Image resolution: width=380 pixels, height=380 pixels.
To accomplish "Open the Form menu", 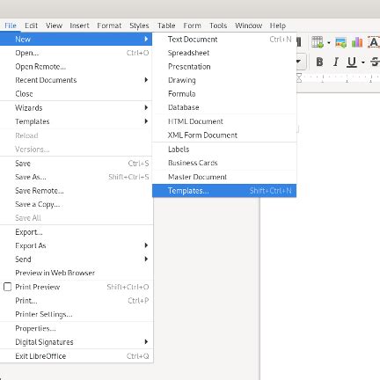I will pos(192,26).
